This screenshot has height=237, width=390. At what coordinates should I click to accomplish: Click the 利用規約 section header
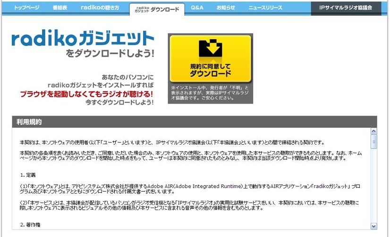pos(195,122)
